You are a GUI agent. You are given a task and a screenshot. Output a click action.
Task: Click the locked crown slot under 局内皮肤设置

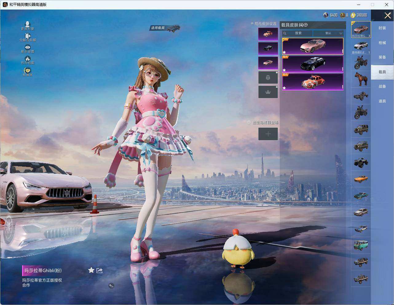point(268,92)
